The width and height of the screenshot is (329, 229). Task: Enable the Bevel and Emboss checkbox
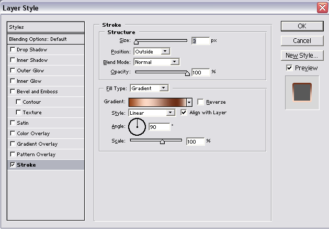13,91
